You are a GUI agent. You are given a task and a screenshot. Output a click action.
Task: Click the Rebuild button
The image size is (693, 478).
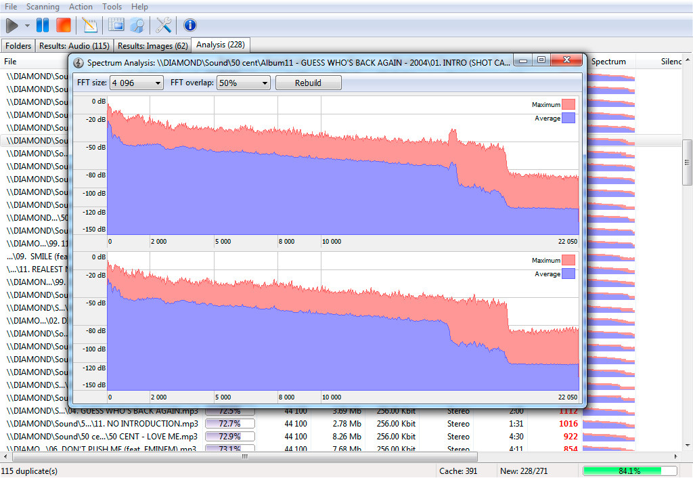pyautogui.click(x=308, y=83)
